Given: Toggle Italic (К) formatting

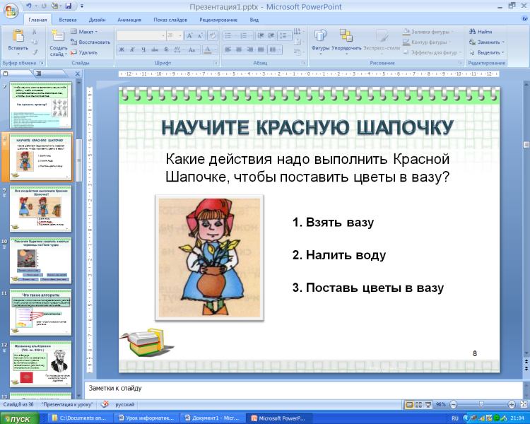Looking at the screenshot, I should pos(133,49).
